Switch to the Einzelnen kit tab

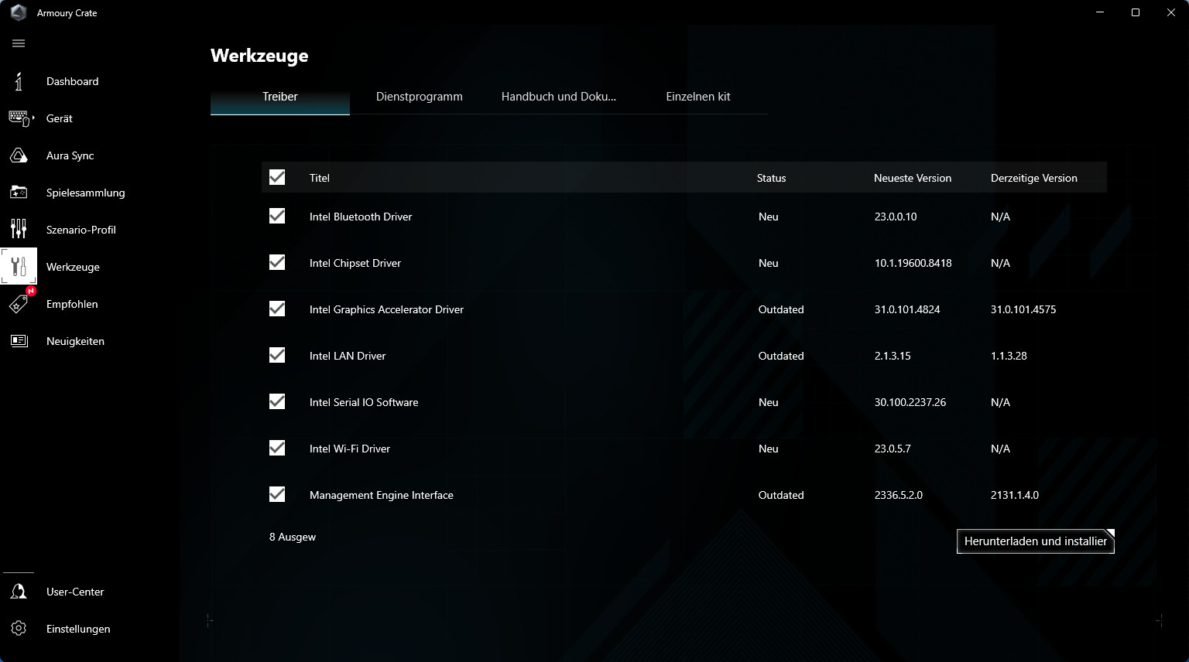pos(697,97)
